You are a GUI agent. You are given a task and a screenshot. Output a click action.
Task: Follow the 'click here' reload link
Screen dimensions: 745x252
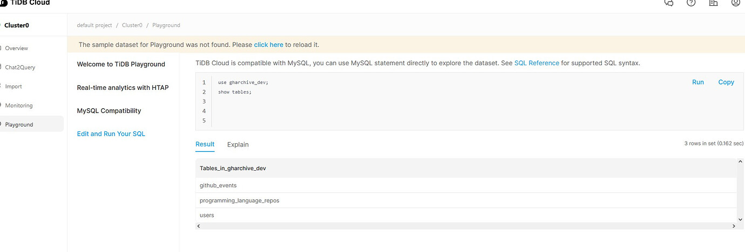268,45
